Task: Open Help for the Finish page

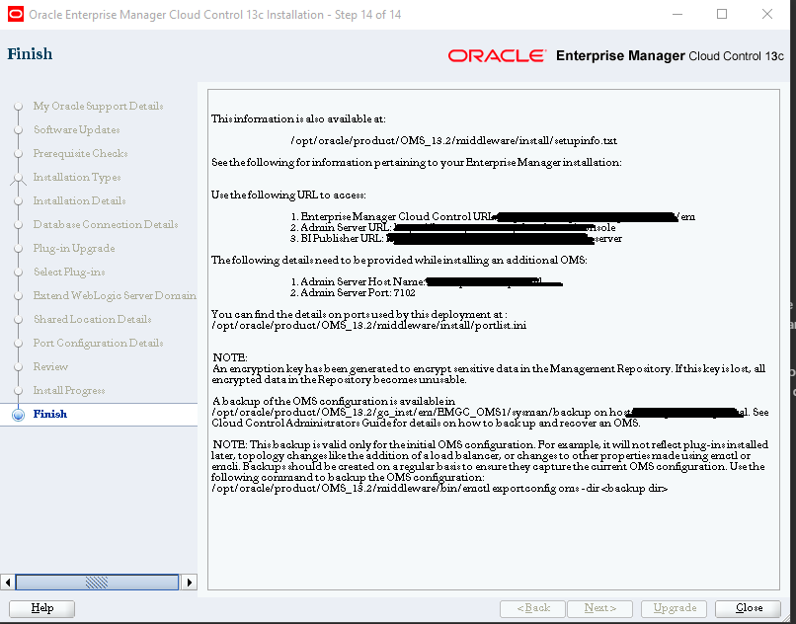Action: click(41, 608)
